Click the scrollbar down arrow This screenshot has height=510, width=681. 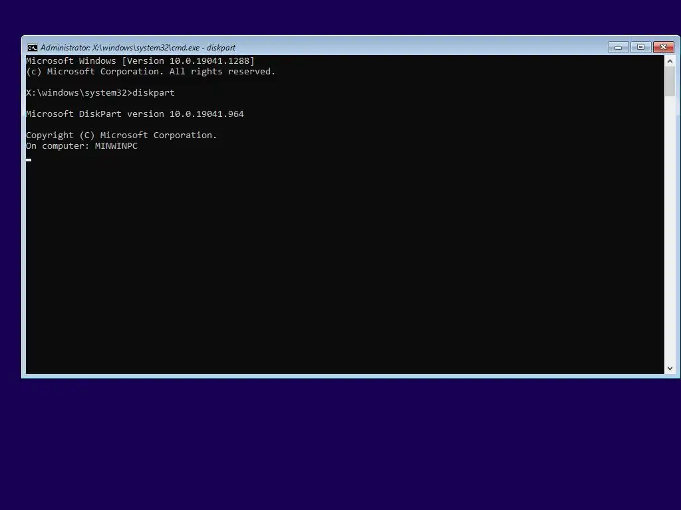point(670,368)
